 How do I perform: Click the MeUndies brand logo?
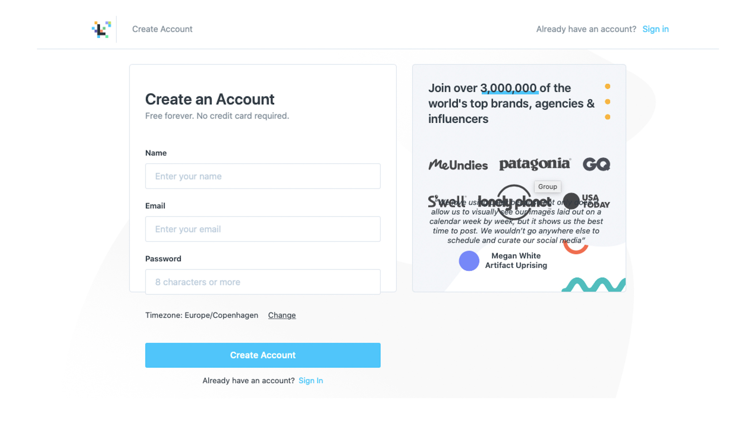pos(458,165)
